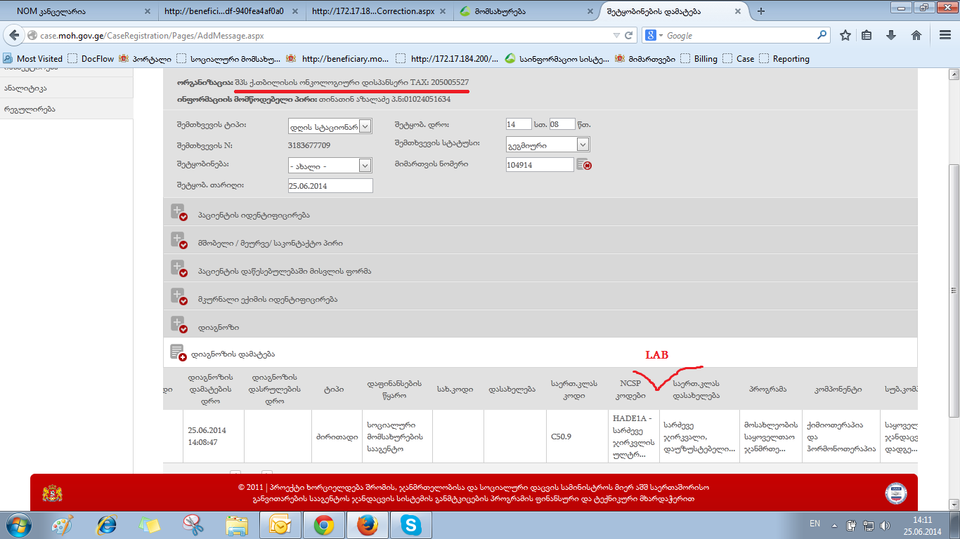The height and width of the screenshot is (539, 960).
Task: Open Skype from the taskbar
Action: 411,524
